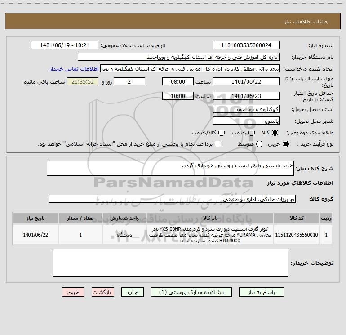Click the remaining time 21:35:52 field
This screenshot has width=346, height=335.
pyautogui.click(x=83, y=81)
